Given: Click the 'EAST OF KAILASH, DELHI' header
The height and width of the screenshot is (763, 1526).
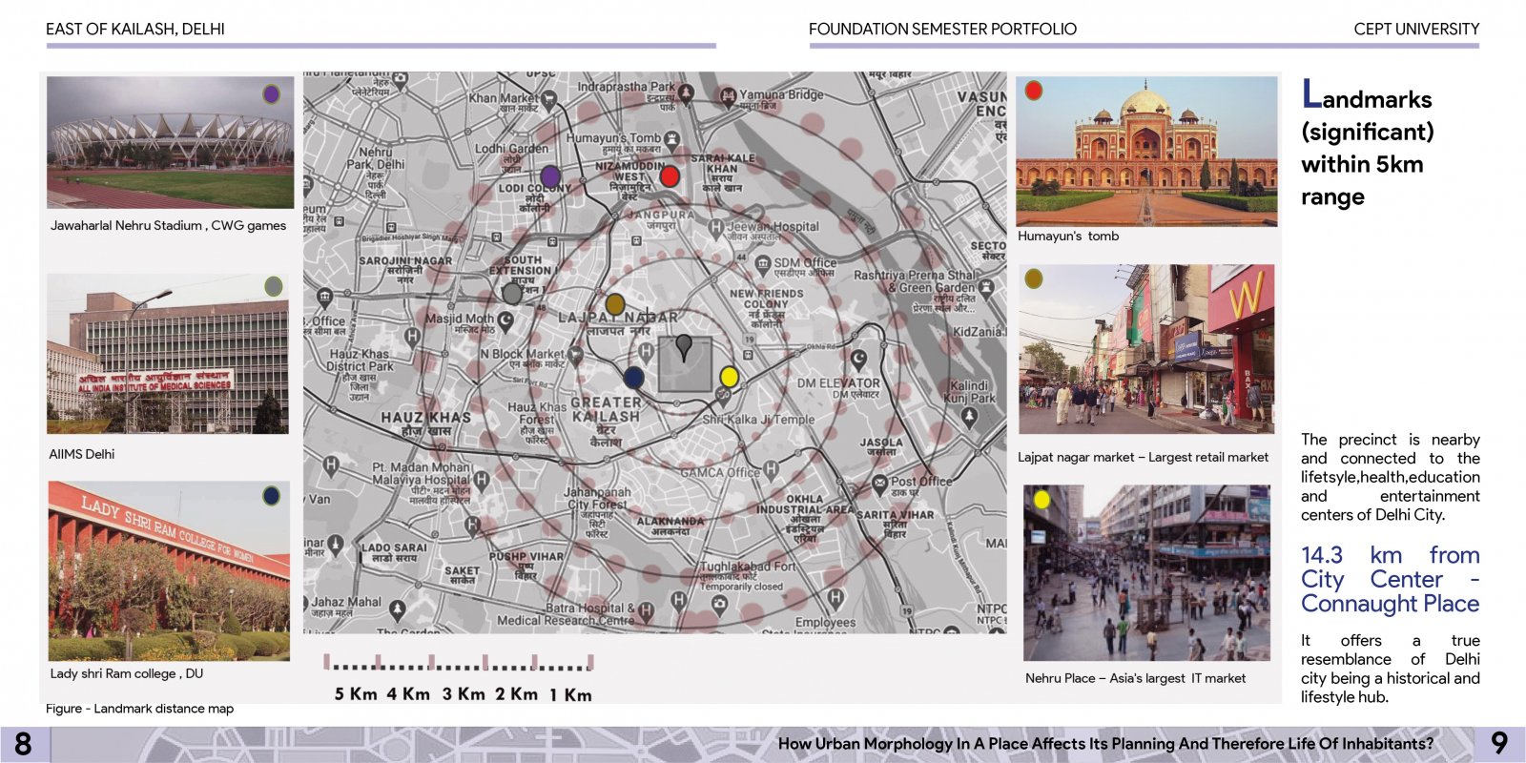Looking at the screenshot, I should [135, 30].
